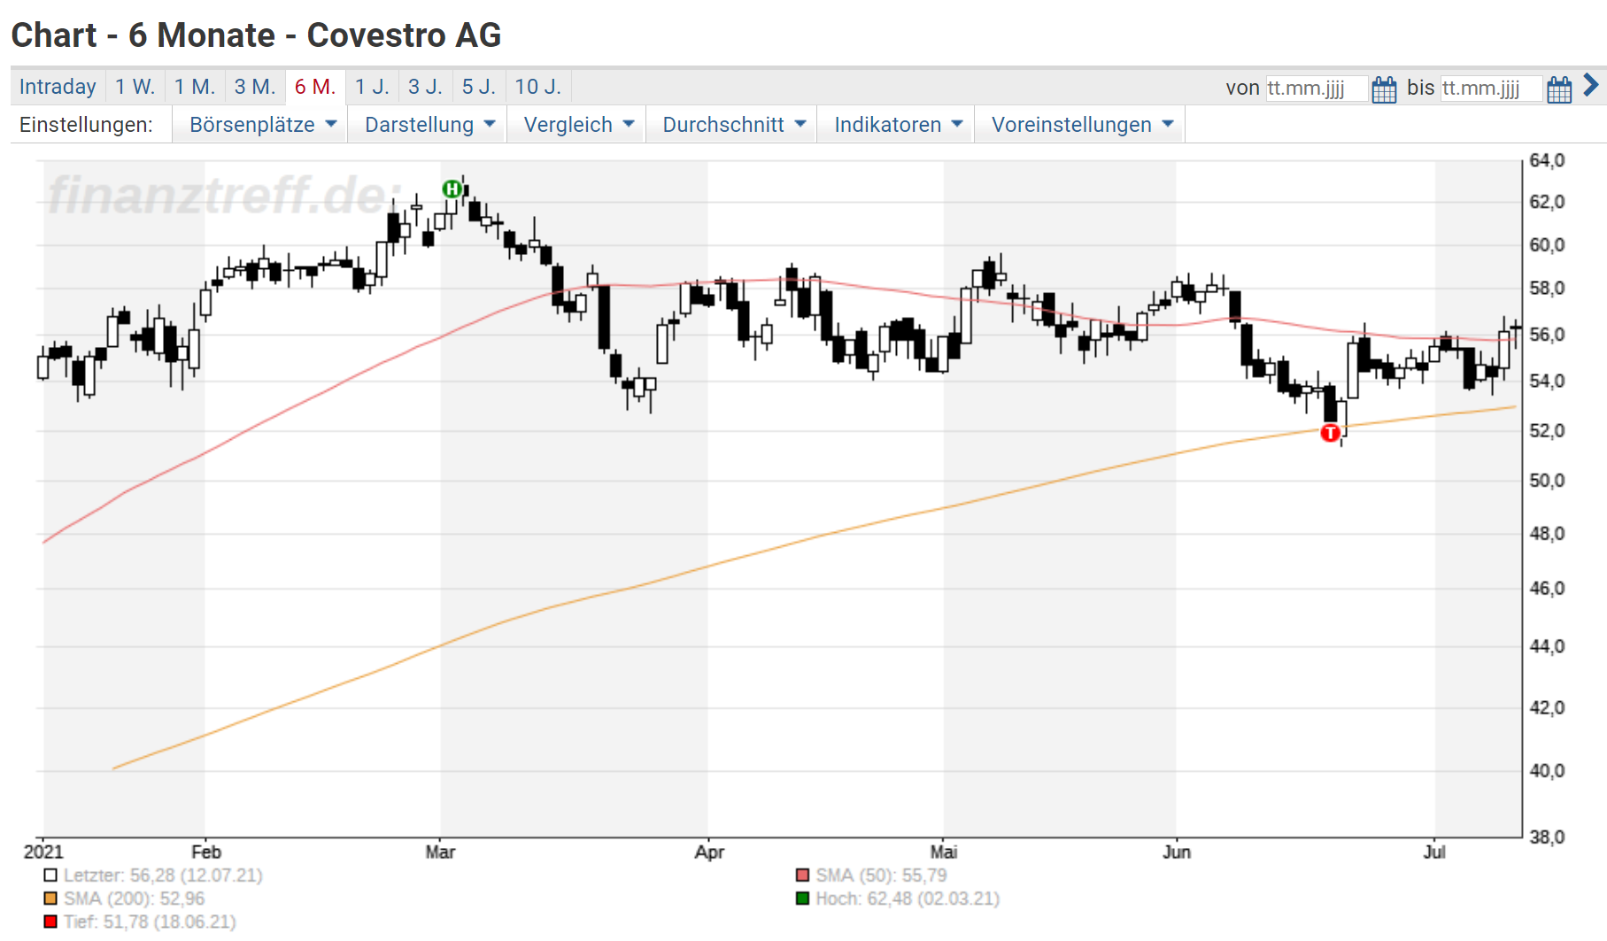The height and width of the screenshot is (941, 1607).
Task: Click the blue arrow to apply date range
Action: [1591, 85]
